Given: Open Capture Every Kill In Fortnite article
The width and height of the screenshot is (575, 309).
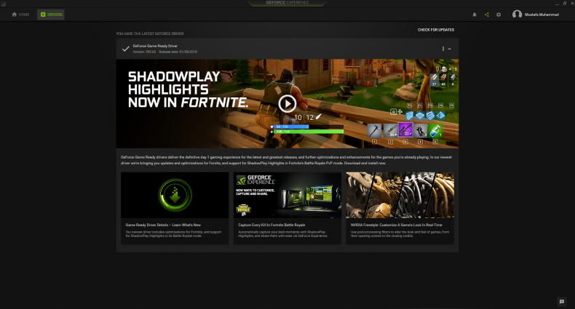Looking at the screenshot, I should tap(271, 225).
